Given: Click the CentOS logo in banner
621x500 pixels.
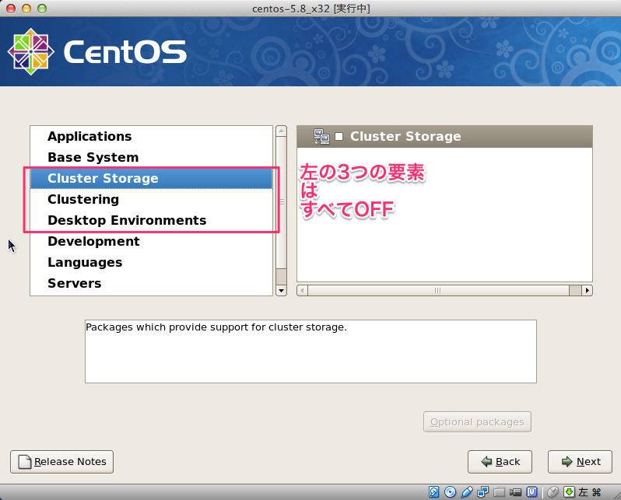Looking at the screenshot, I should point(96,52).
